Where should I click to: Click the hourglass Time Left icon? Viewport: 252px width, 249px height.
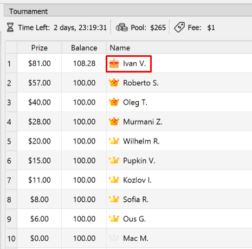point(10,28)
